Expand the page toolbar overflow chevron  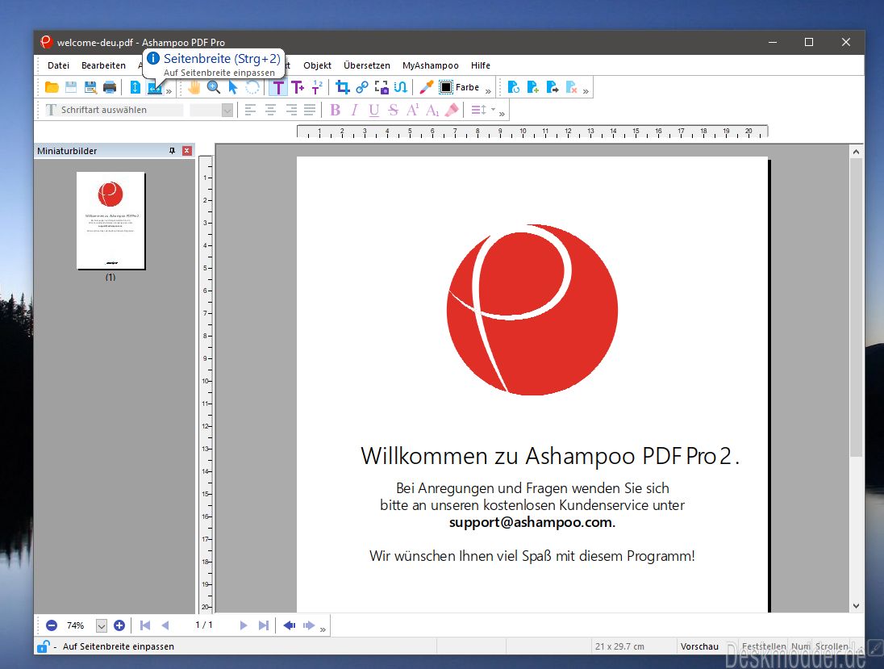tap(586, 91)
